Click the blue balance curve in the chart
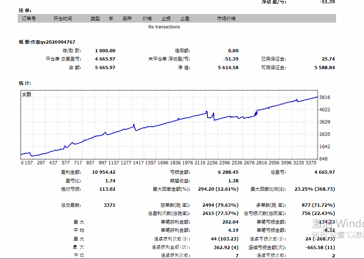The width and height of the screenshot is (364, 259). pyautogui.click(x=165, y=123)
